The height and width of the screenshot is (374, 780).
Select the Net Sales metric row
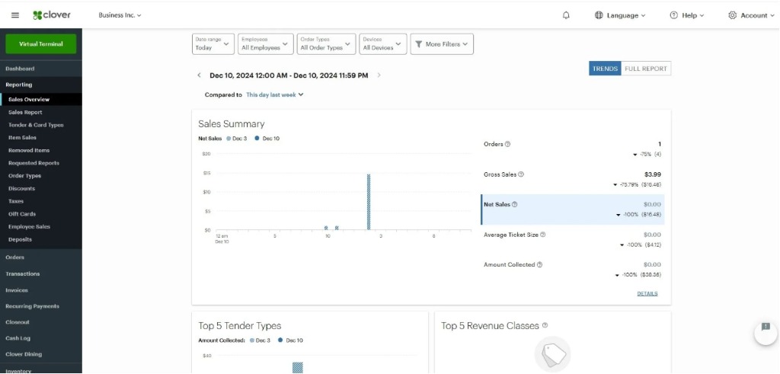[x=572, y=209]
